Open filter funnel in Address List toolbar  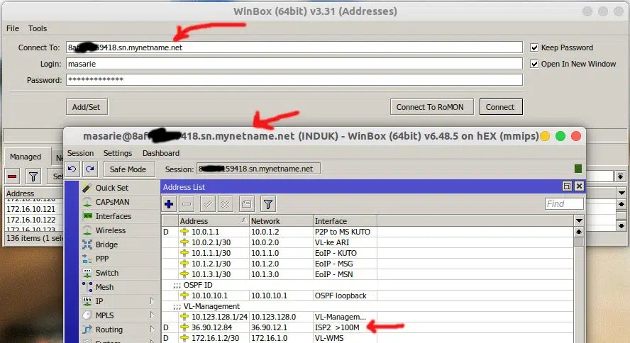point(268,204)
